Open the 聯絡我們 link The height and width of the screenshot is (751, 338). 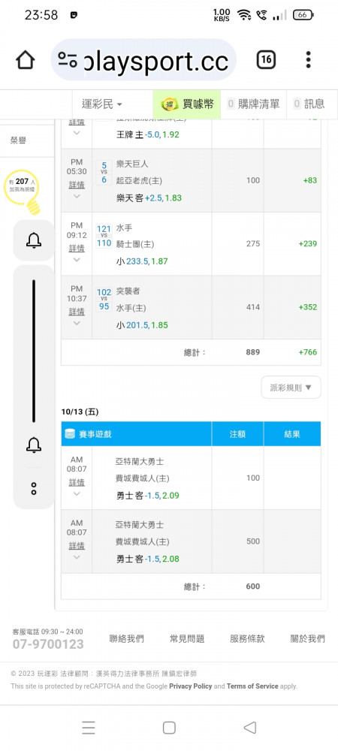tap(126, 638)
